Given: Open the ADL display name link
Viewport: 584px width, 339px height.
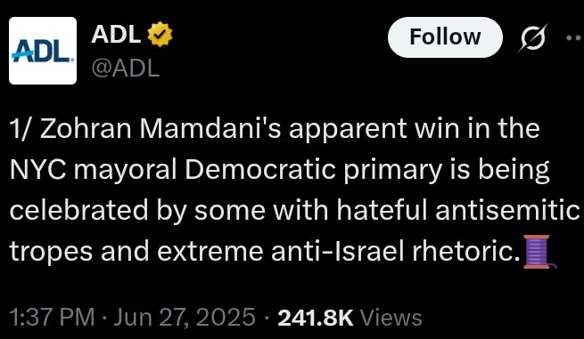Looking at the screenshot, I should pos(116,35).
